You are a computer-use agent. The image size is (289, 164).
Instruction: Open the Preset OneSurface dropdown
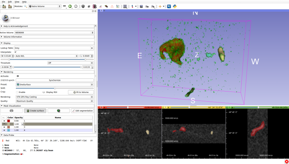[x=55, y=84]
